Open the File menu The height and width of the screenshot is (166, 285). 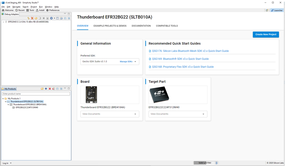point(3,7)
